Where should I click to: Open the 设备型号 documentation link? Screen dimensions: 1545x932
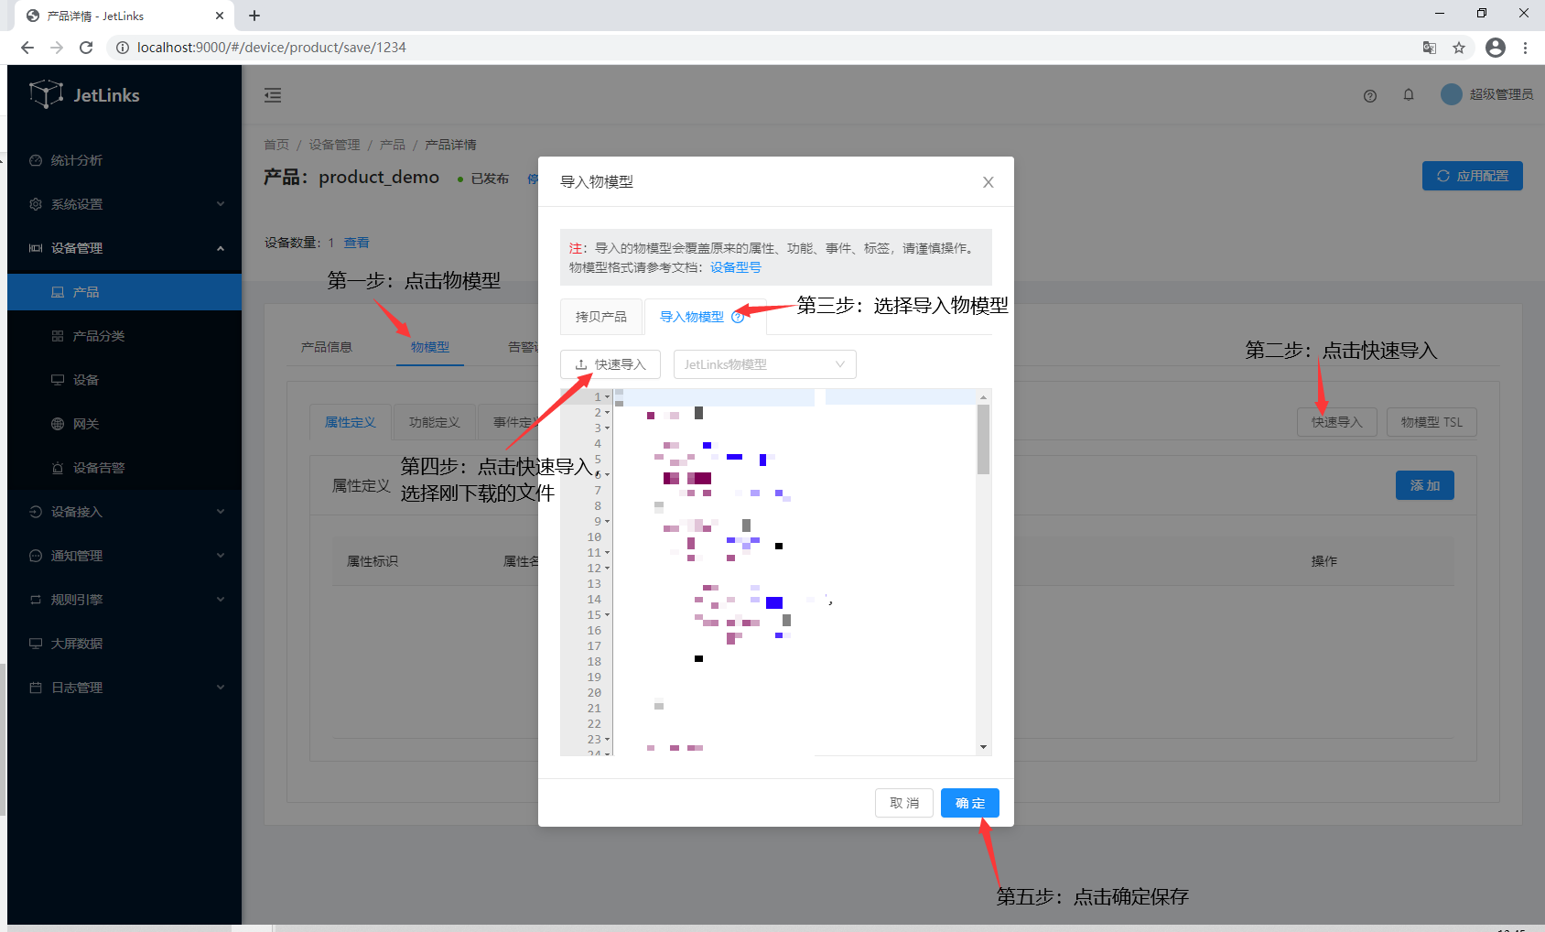[x=735, y=267]
